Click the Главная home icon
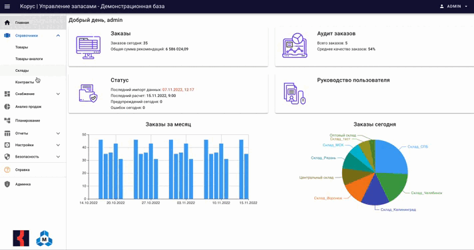474x250 pixels. (x=7, y=23)
